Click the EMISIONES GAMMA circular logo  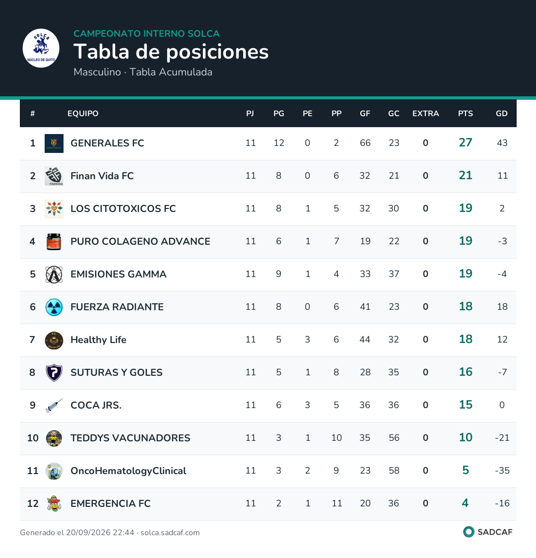pyautogui.click(x=54, y=275)
